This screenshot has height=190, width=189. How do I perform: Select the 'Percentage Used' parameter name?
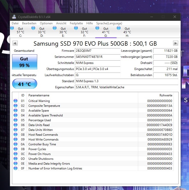(40, 120)
